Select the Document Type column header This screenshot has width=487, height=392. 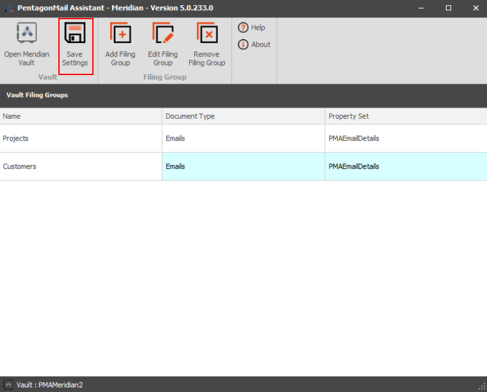244,116
